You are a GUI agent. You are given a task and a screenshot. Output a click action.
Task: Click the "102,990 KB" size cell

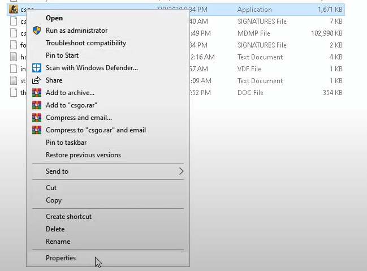click(327, 33)
